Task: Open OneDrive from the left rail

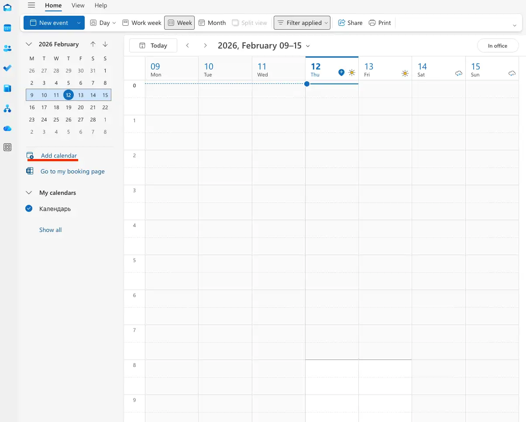Action: [x=7, y=128]
